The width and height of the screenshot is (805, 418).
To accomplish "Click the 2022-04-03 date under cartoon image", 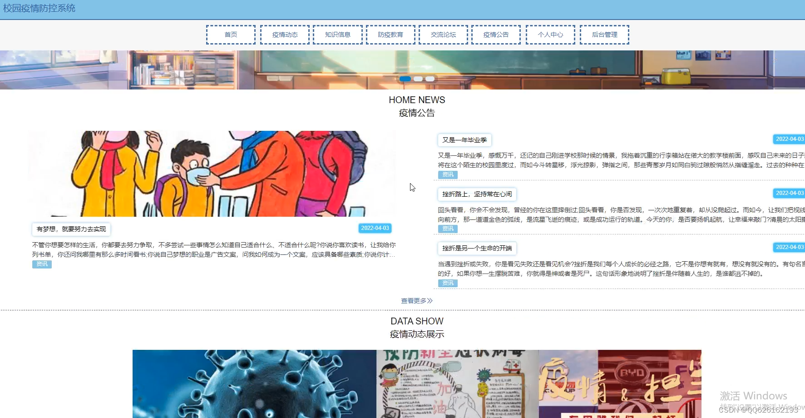I will click(x=375, y=228).
